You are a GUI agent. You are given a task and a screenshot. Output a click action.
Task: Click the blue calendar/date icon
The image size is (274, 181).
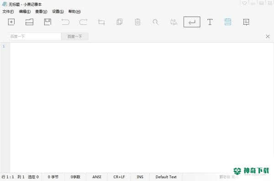tap(228, 22)
